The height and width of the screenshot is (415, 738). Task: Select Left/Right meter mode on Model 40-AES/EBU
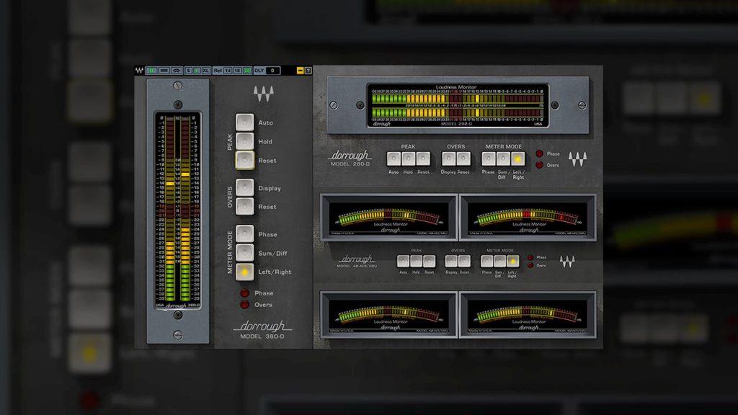[512, 261]
